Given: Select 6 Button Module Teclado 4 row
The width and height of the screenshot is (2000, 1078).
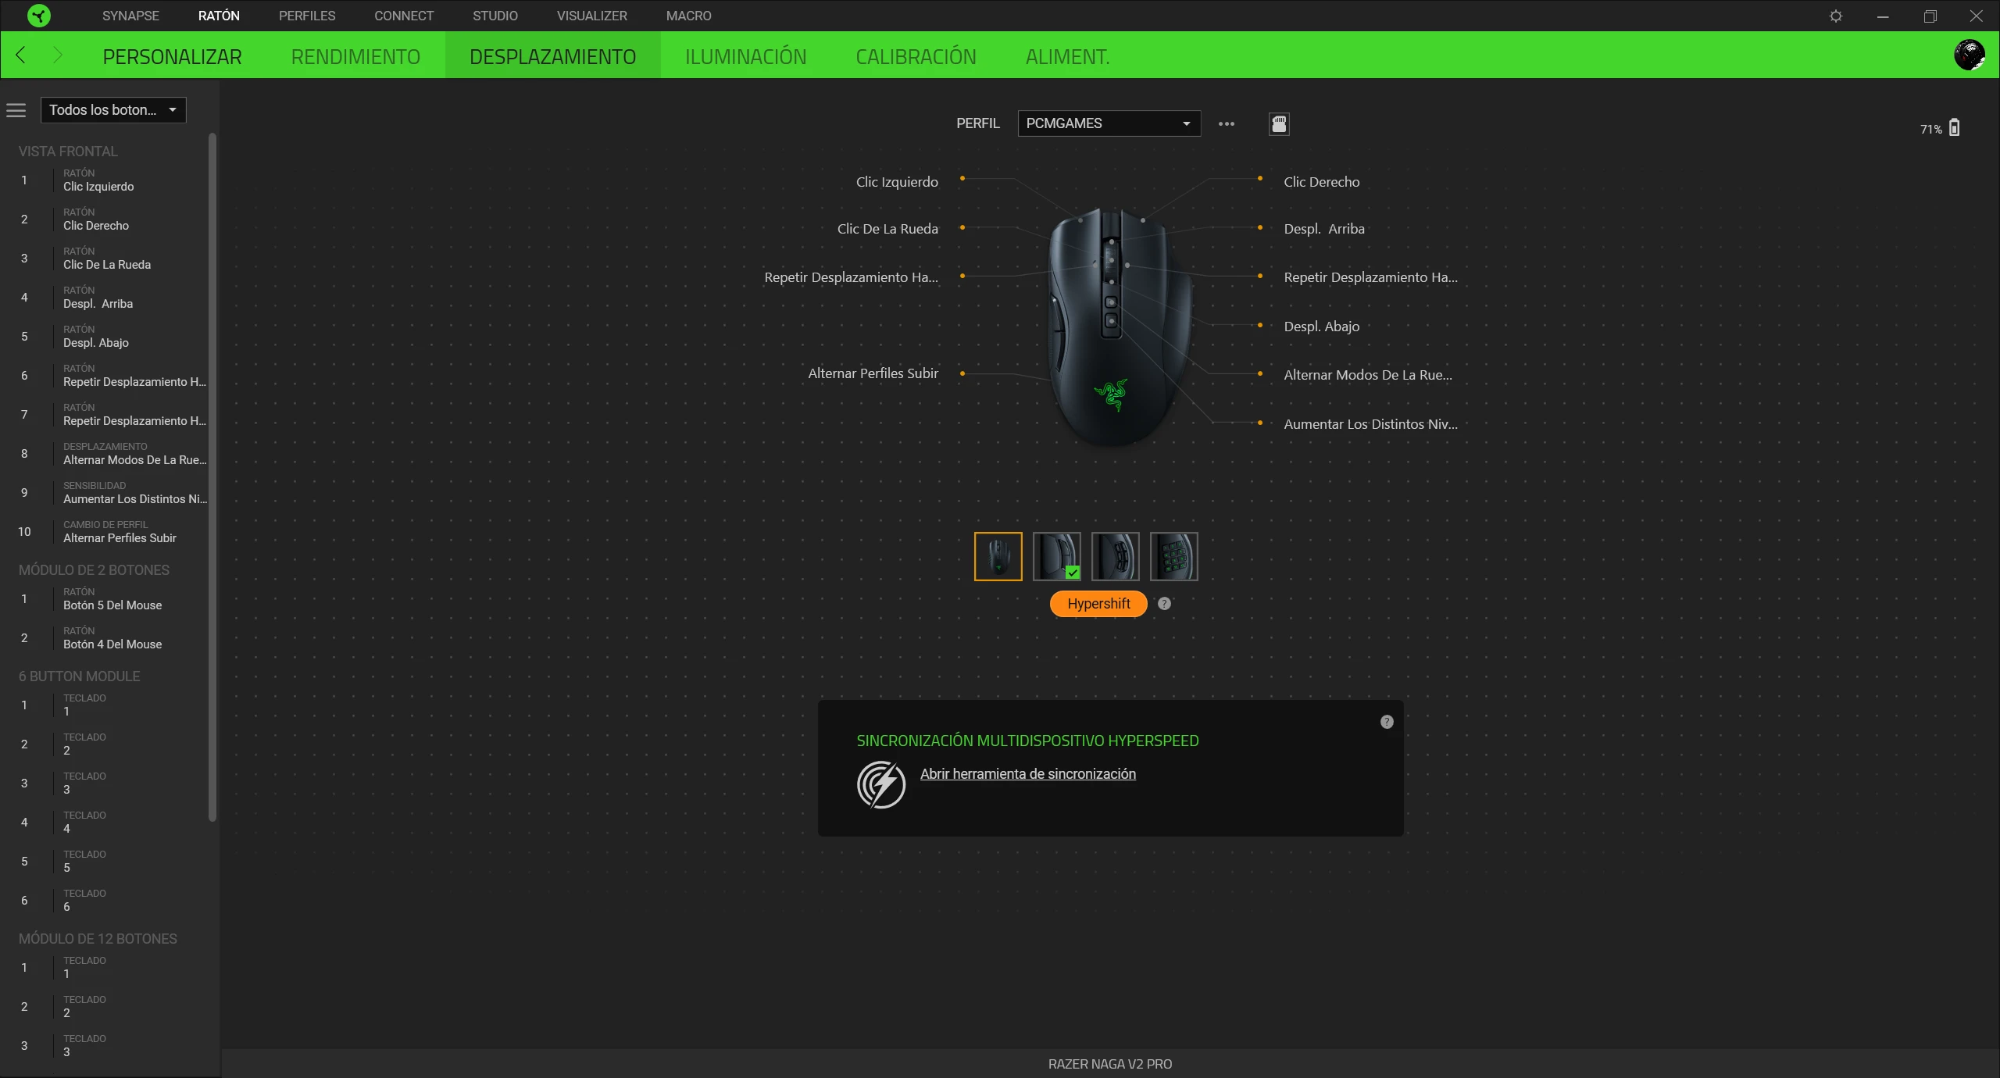Looking at the screenshot, I should (105, 823).
